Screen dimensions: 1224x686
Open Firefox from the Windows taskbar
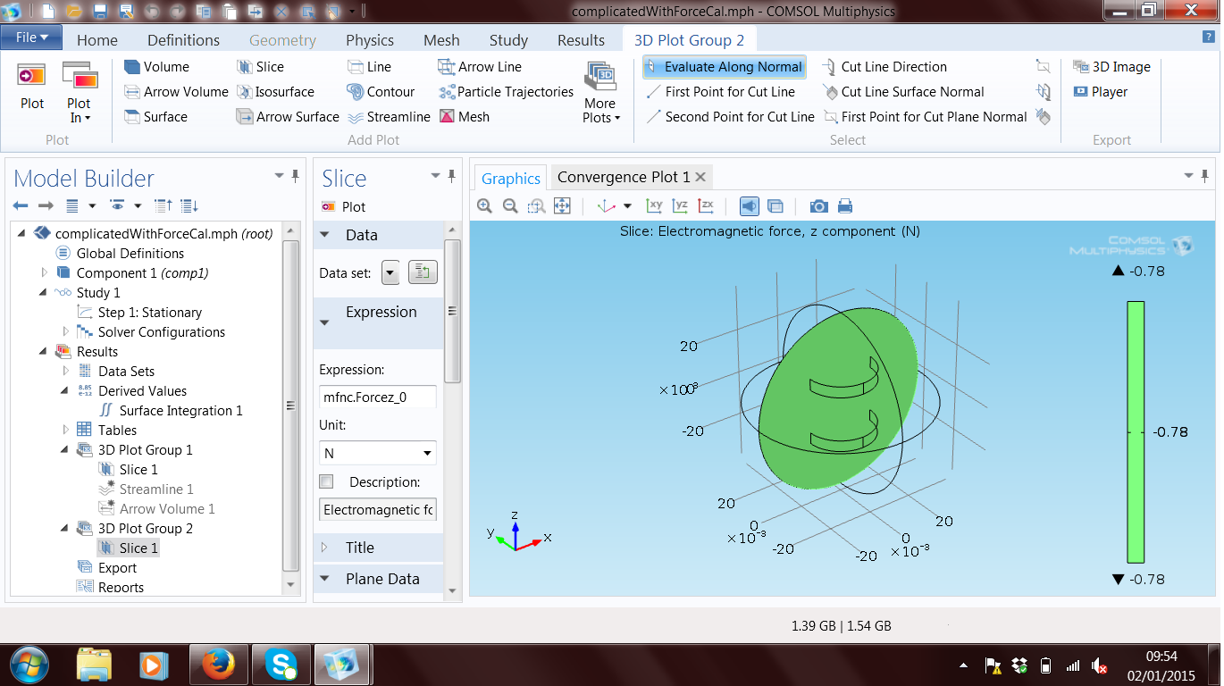217,664
